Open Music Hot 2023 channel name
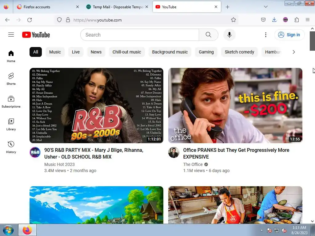 click(x=59, y=164)
